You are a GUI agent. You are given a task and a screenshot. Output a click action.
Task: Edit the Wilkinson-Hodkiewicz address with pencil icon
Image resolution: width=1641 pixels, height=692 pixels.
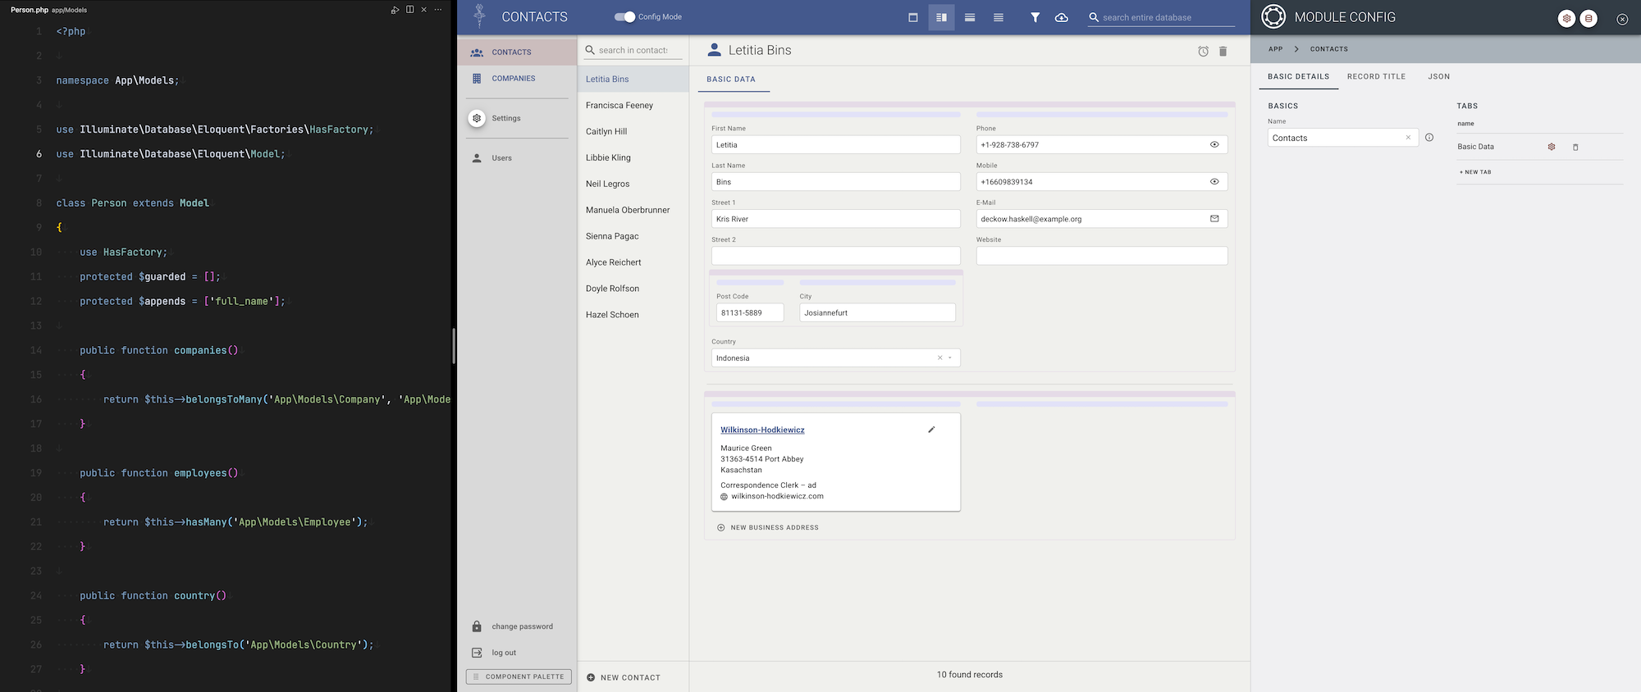931,430
